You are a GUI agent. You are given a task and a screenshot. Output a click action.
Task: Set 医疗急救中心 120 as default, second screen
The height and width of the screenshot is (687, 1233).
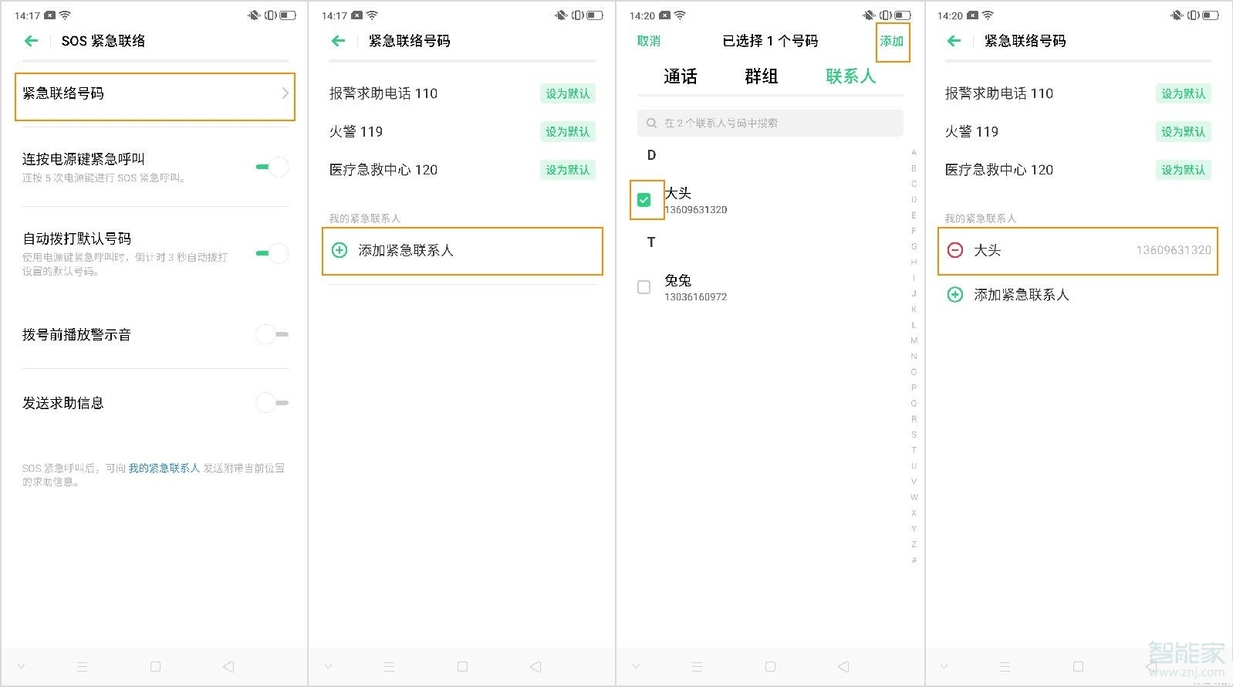tap(568, 170)
